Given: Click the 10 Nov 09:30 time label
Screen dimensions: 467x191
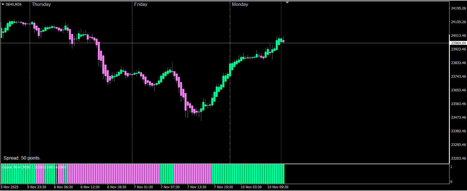Looking at the screenshot, I should [278, 187].
